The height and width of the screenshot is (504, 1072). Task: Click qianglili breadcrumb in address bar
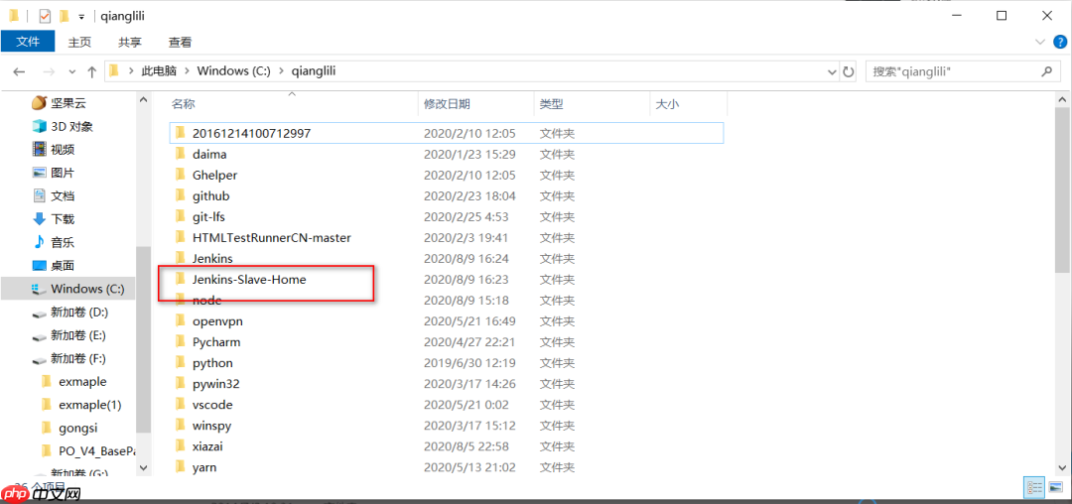(314, 70)
